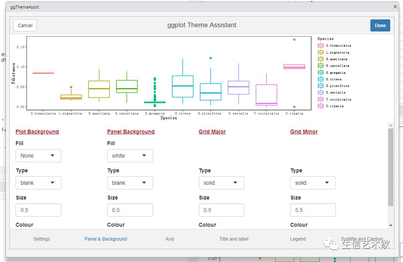Open the Subtitle and Caption tab
The image size is (403, 262).
(x=362, y=239)
